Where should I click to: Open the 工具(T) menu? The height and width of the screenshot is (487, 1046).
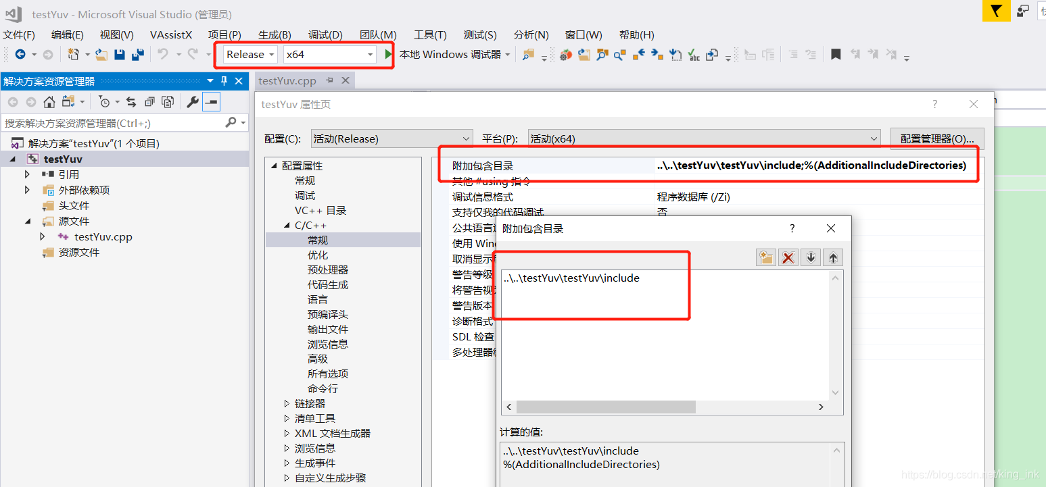click(x=430, y=35)
